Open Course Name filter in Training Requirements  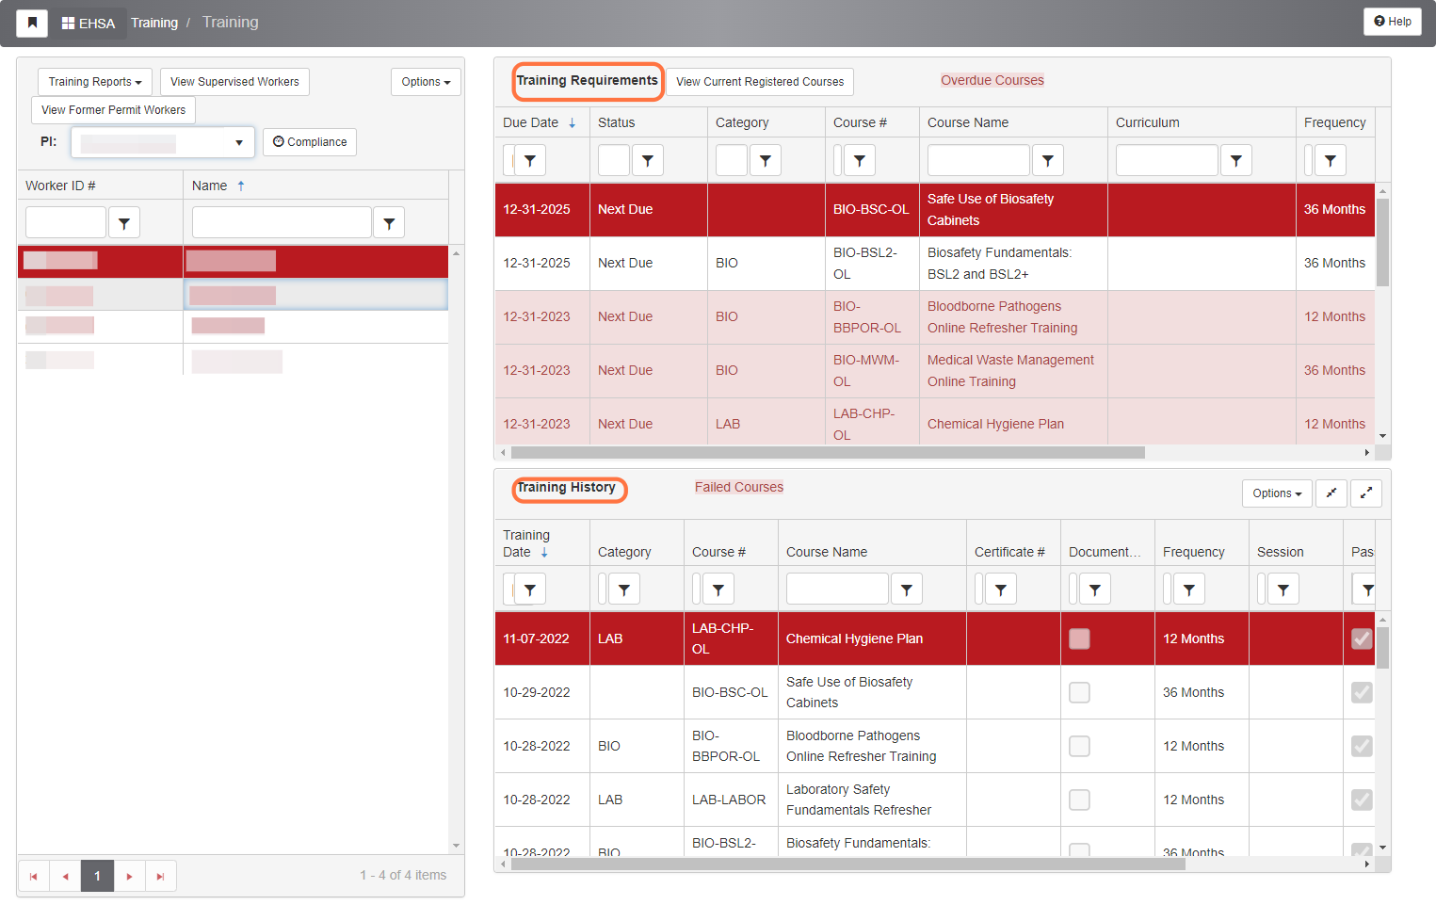(x=1048, y=161)
